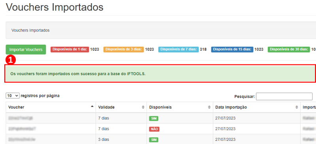Select the Disponíveis de 30 dias badge
This screenshot has height=144, width=316.
pos(289,49)
